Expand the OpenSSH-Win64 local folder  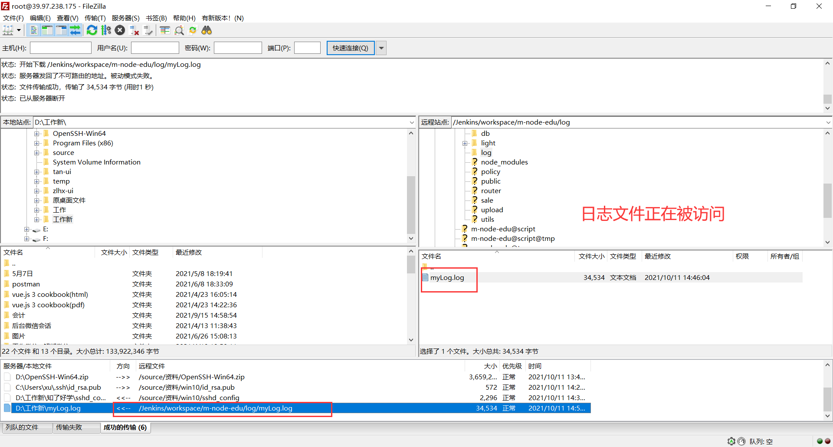click(37, 134)
